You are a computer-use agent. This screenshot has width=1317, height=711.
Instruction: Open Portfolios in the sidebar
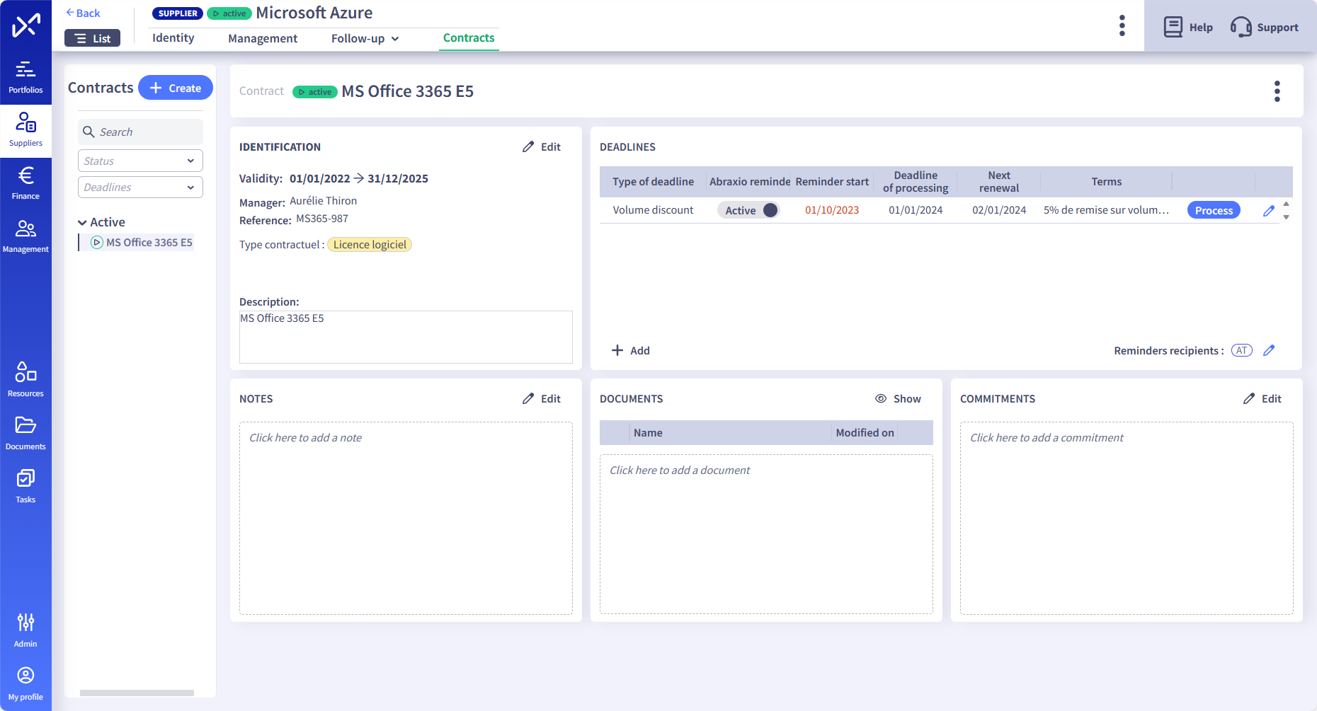[x=25, y=78]
